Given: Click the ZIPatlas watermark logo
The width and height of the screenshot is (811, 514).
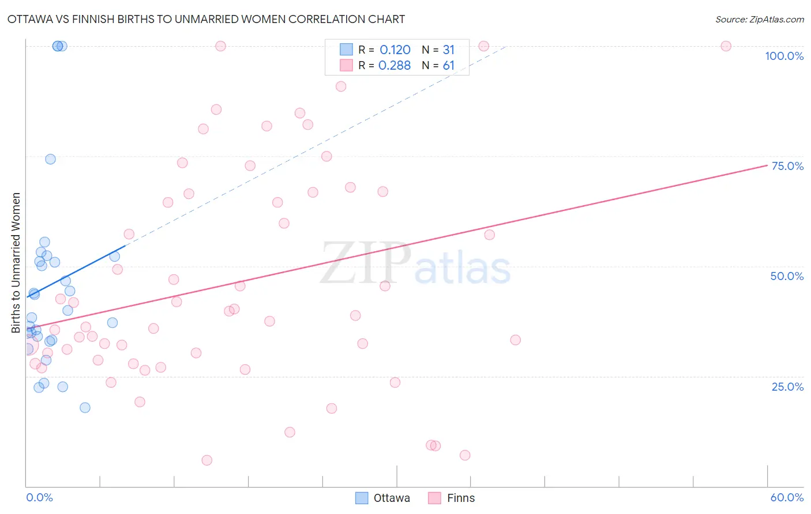Looking at the screenshot, I should tap(416, 264).
